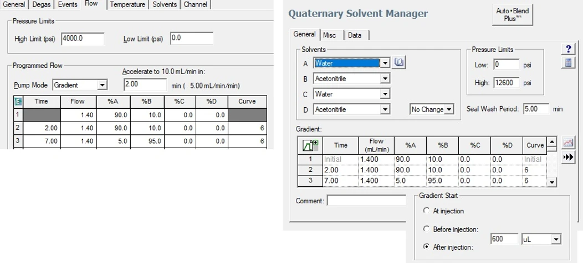Click the Pressure Limits Low psi field
The height and width of the screenshot is (263, 583).
coord(507,65)
